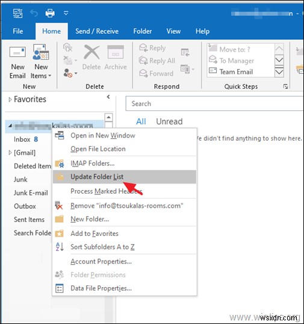Choose Data File Properties...
Screen dimensions: 304x324
tap(125, 288)
